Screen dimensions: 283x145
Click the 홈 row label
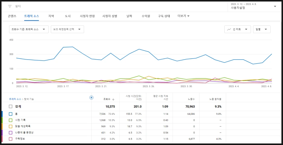click(16, 114)
